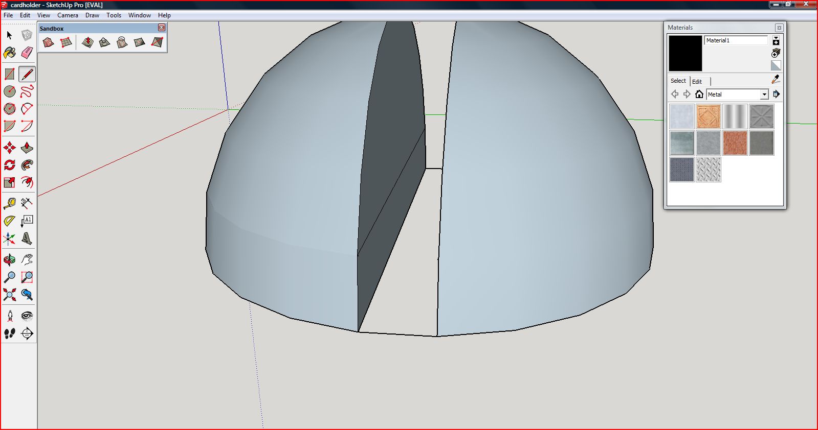This screenshot has height=430, width=818.
Task: Open the Edit menu in menu bar
Action: tap(25, 15)
